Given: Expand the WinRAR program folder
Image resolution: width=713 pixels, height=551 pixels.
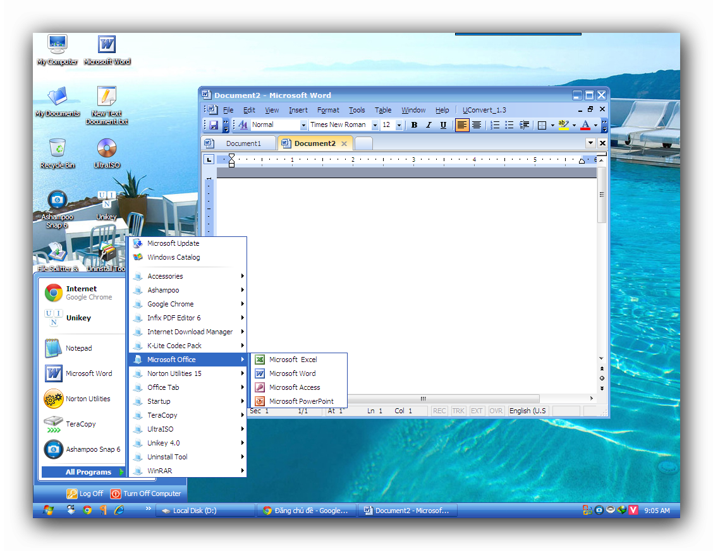Looking at the screenshot, I should pyautogui.click(x=188, y=471).
